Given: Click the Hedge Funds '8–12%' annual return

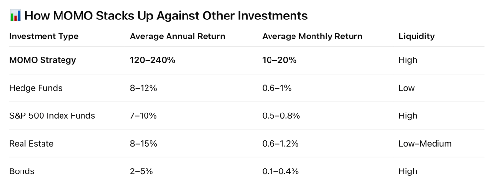Looking at the screenshot, I should [143, 88].
